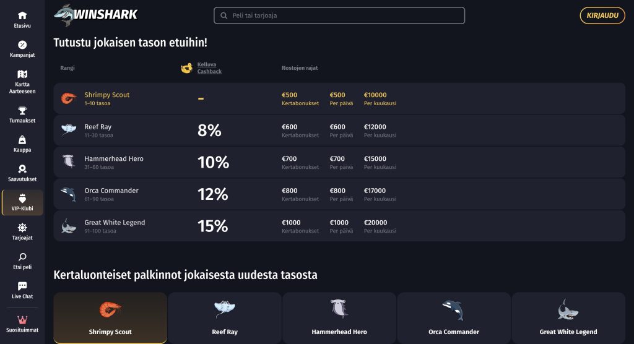634x344 pixels.
Task: Start Live Chat from sidebar
Action: [x=22, y=290]
